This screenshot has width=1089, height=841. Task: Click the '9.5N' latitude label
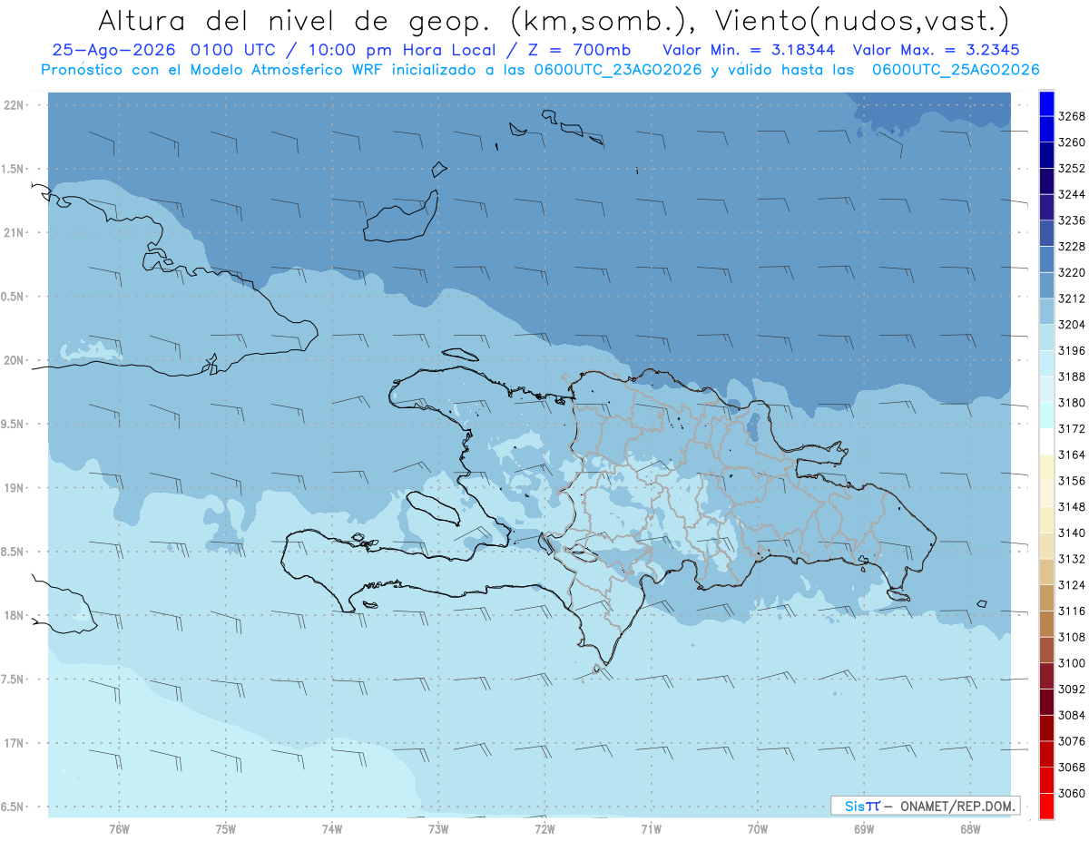pos(13,424)
